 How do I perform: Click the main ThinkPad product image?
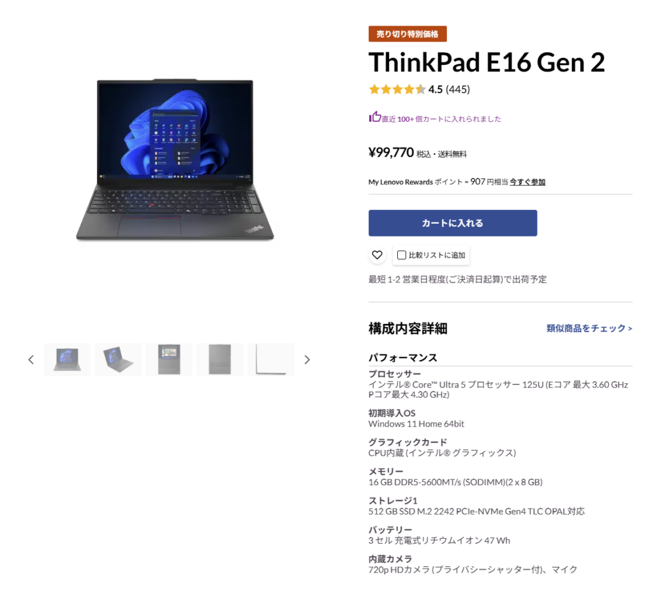click(175, 159)
